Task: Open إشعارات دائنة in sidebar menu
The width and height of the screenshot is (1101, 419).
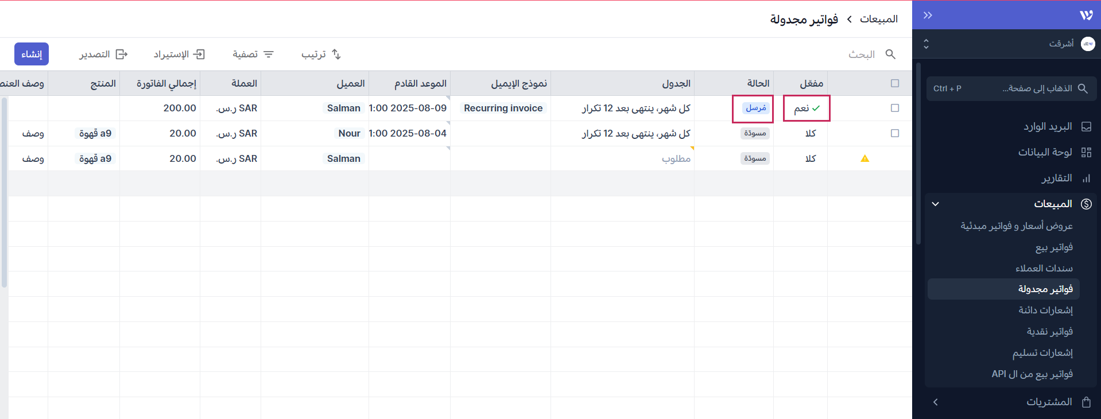Action: pos(1045,310)
